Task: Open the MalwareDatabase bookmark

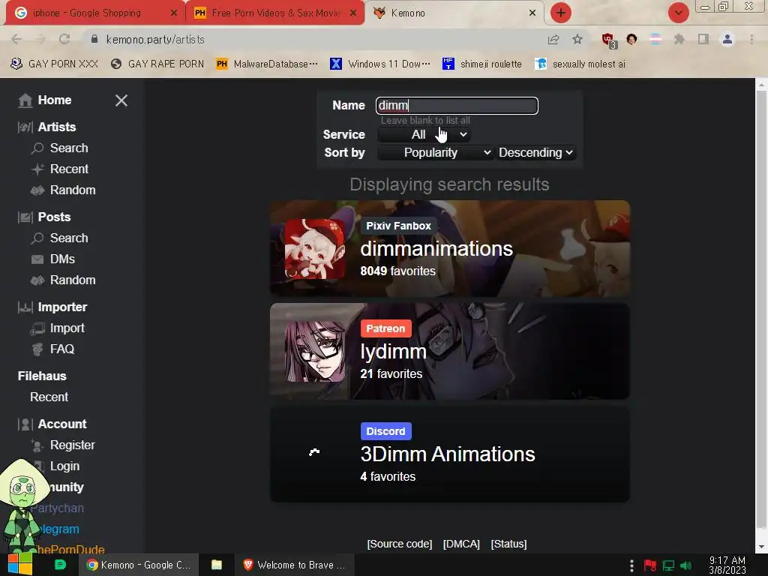Action: 268,64
